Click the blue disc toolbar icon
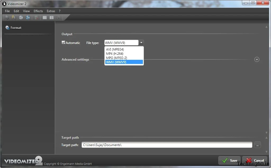This screenshot has width=271, height=168. pyautogui.click(x=28, y=17)
